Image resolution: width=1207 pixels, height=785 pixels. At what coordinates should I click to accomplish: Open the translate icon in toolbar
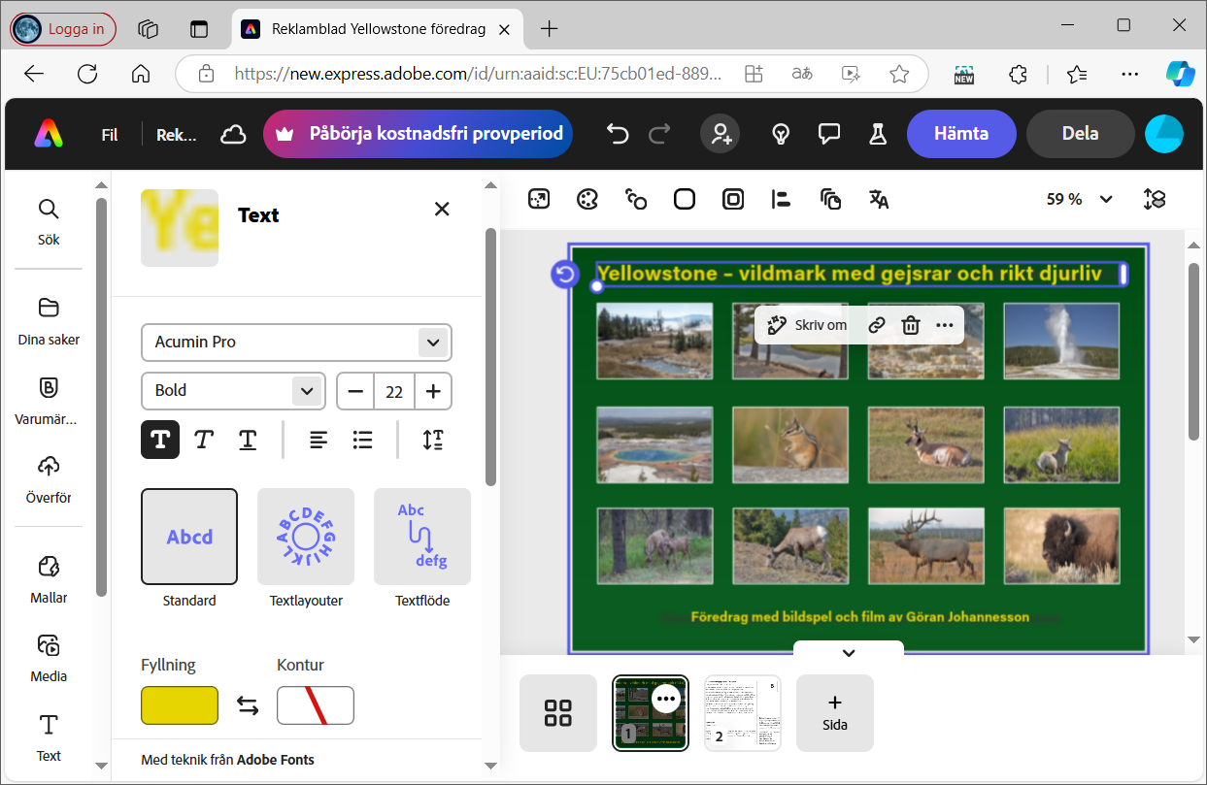879,200
